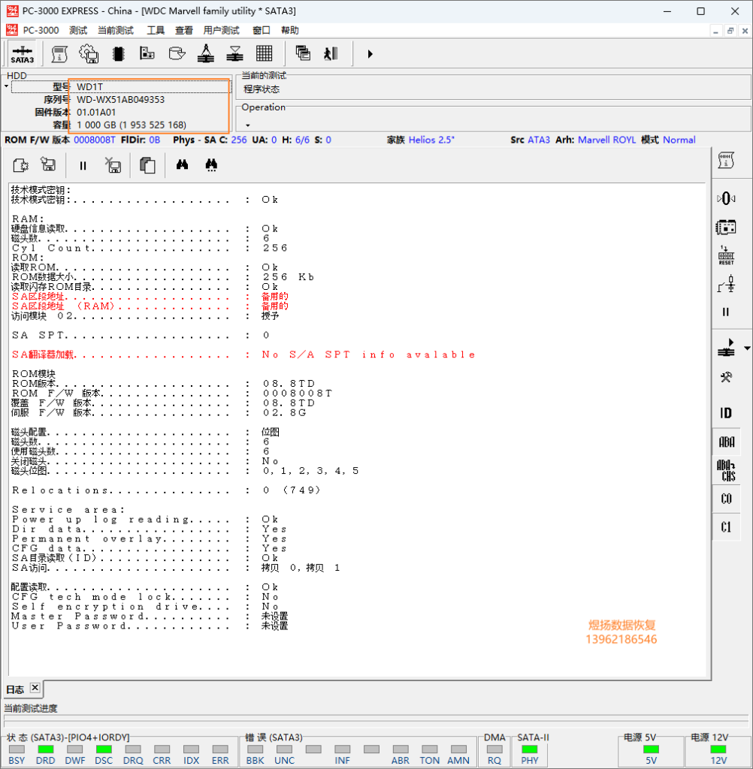Click the floppy with X clear log icon
The image size is (753, 769).
point(113,165)
